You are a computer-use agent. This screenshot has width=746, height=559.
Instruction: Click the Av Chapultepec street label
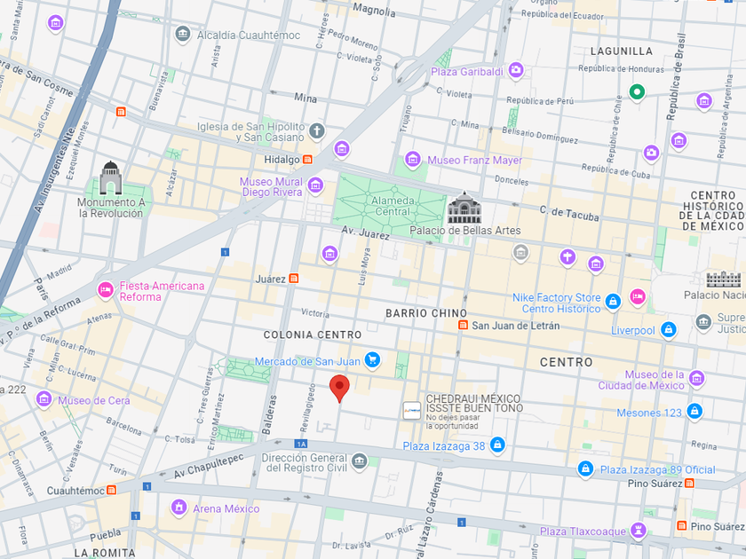209,466
